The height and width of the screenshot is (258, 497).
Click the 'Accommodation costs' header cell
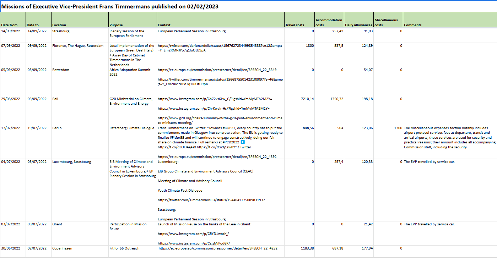point(329,22)
